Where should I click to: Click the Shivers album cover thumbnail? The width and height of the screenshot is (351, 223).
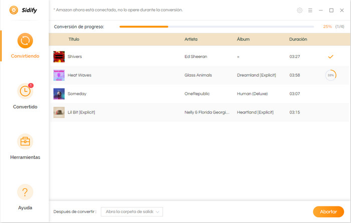tap(59, 56)
